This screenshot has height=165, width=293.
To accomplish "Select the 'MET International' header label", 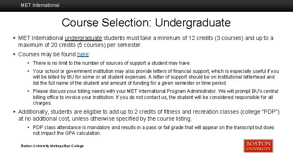I will point(40,5).
